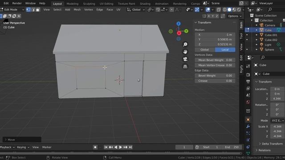Select rendered viewport shading
The image size is (285, 160).
(x=239, y=10)
